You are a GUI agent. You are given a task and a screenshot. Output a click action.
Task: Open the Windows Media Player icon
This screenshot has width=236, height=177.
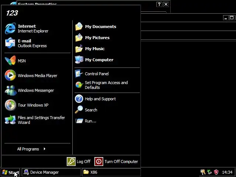click(10, 75)
